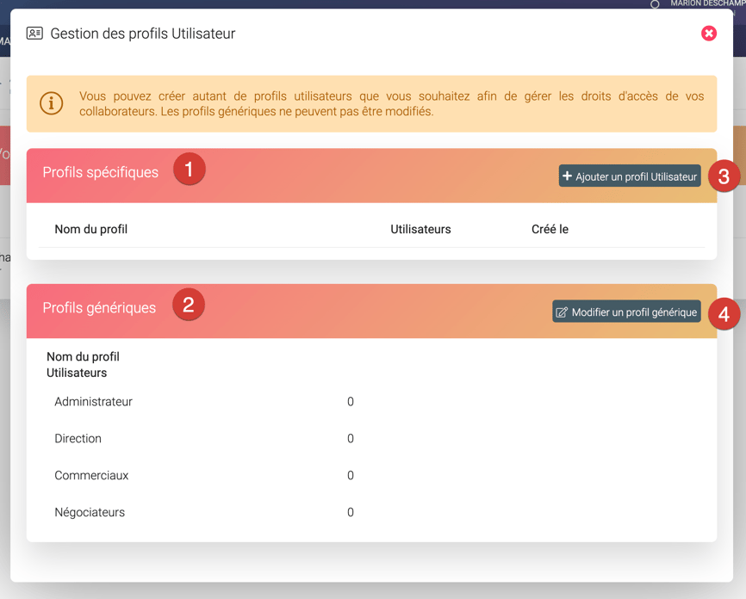This screenshot has width=746, height=599.
Task: Close the Gestion des profils dialog
Action: coord(708,33)
